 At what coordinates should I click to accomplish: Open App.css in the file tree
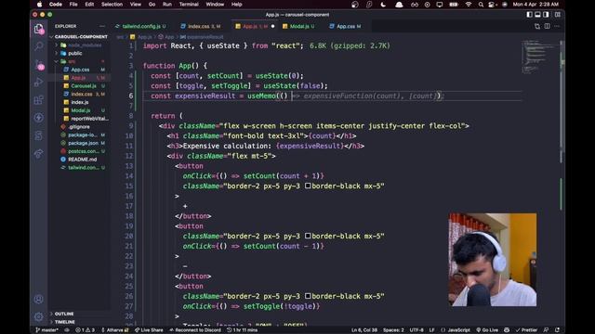point(80,70)
